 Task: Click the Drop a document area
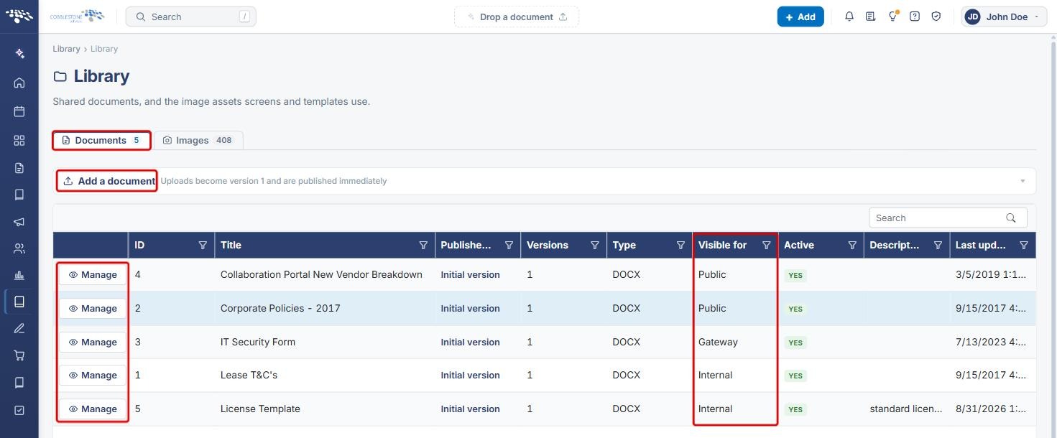pyautogui.click(x=517, y=17)
